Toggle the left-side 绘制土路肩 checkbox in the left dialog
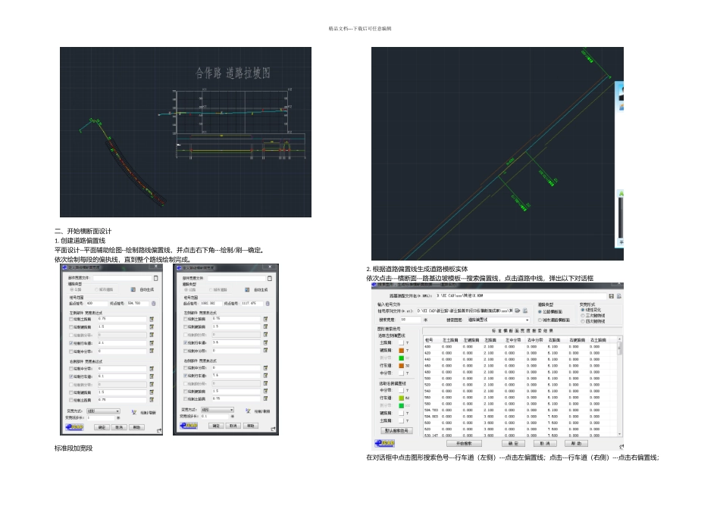Screen dimensions: 720x509 tap(71, 319)
